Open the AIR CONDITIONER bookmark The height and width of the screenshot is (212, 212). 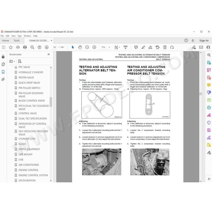click(x=29, y=165)
